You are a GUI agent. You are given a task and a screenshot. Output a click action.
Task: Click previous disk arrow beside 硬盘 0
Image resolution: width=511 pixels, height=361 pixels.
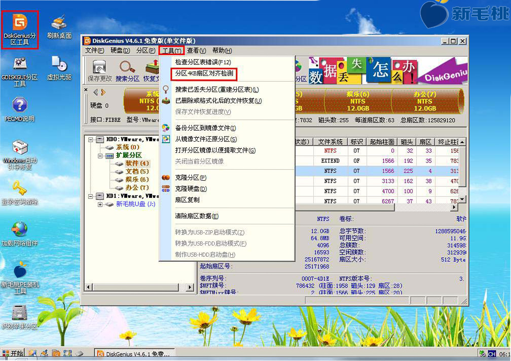pyautogui.click(x=96, y=92)
